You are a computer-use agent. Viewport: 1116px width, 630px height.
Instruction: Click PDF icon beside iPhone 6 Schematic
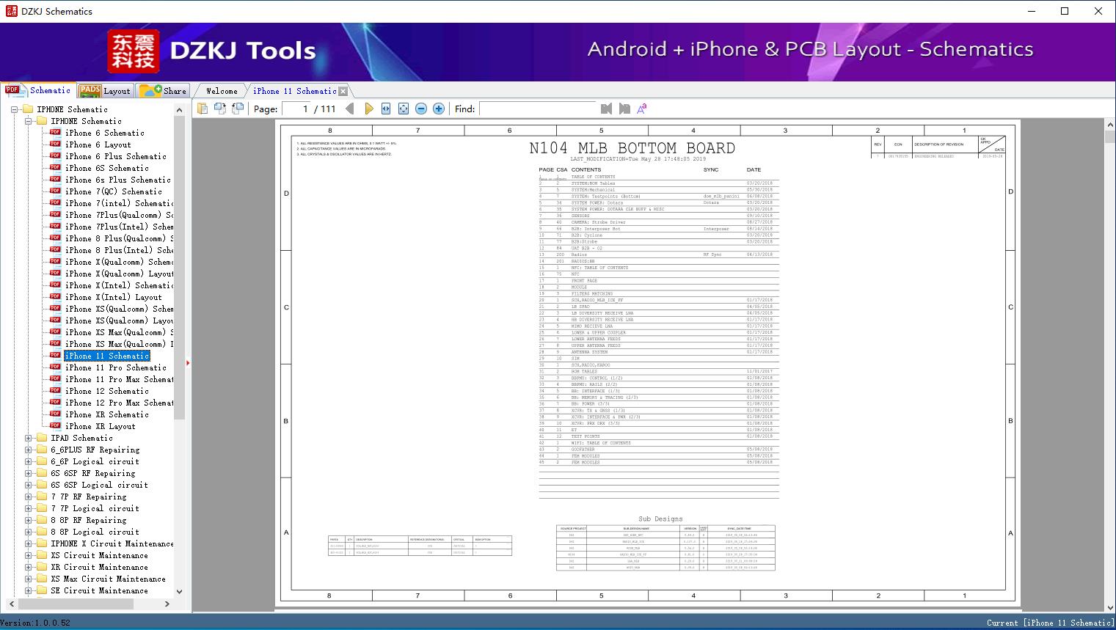pos(55,133)
